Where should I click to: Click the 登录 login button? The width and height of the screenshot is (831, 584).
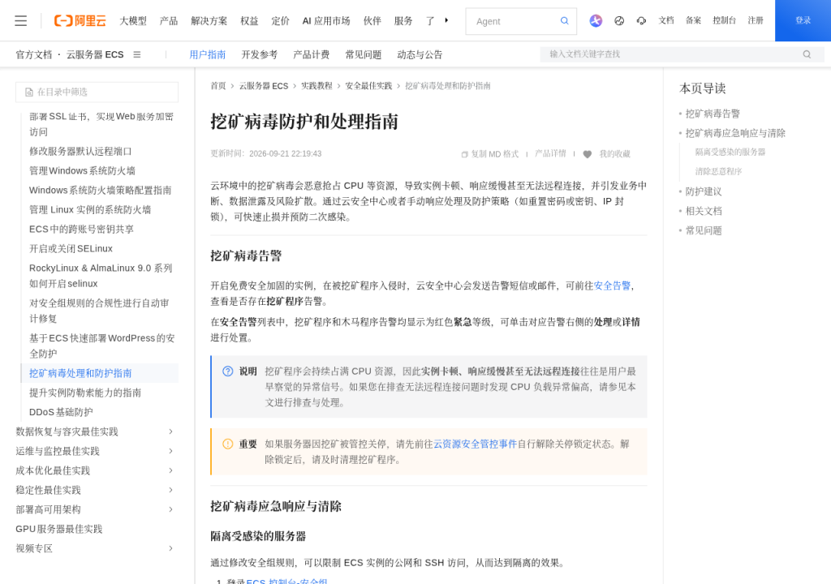pyautogui.click(x=803, y=20)
